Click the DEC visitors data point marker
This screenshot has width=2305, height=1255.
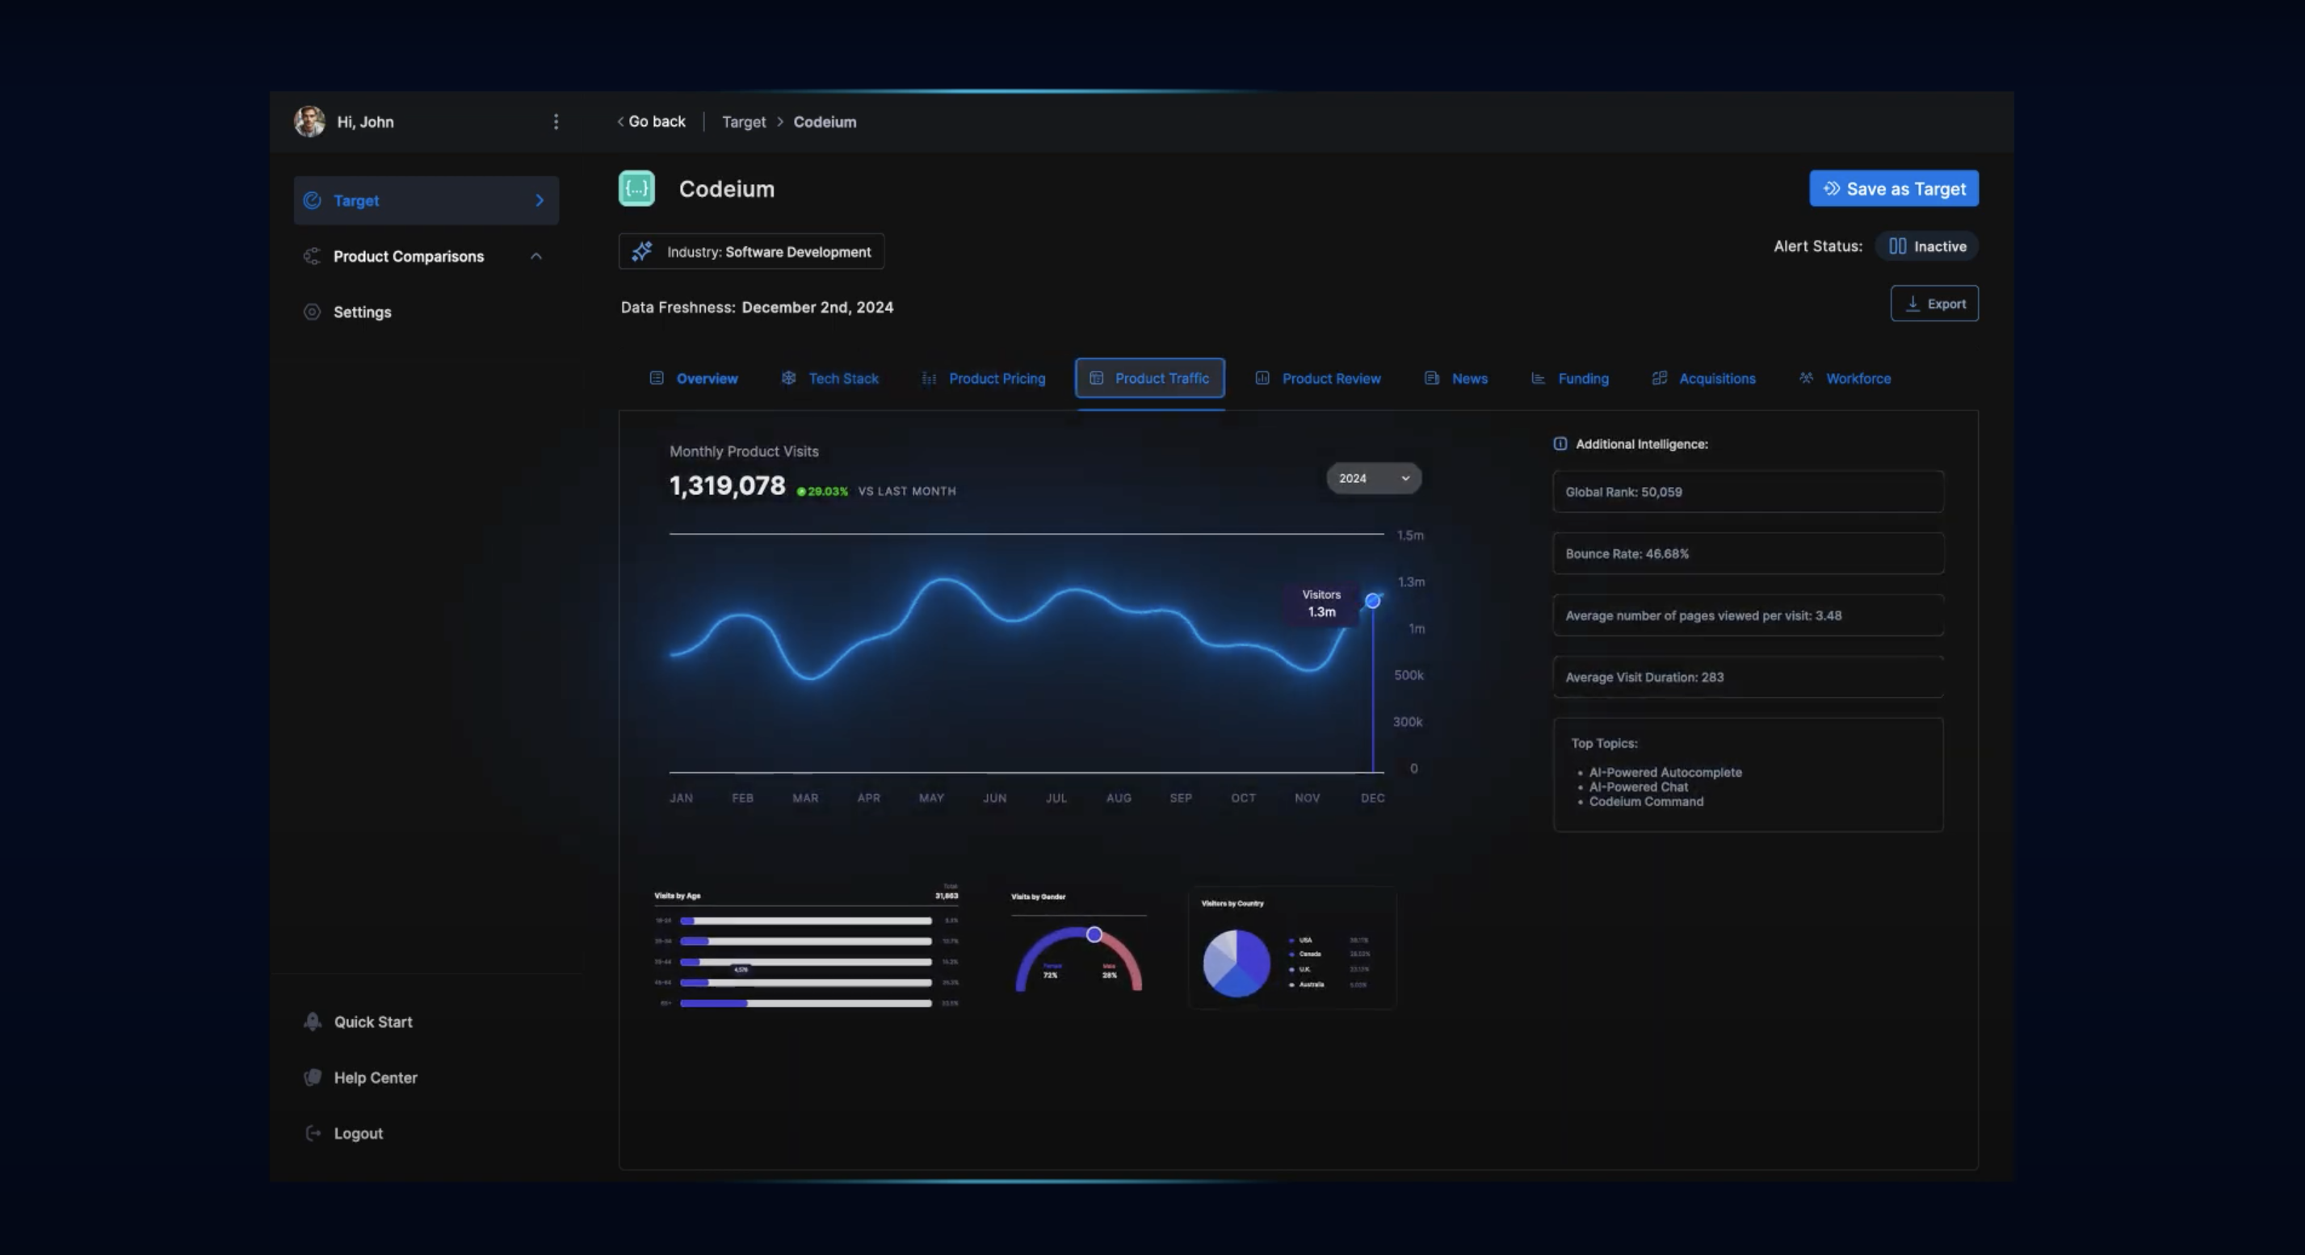tap(1371, 600)
